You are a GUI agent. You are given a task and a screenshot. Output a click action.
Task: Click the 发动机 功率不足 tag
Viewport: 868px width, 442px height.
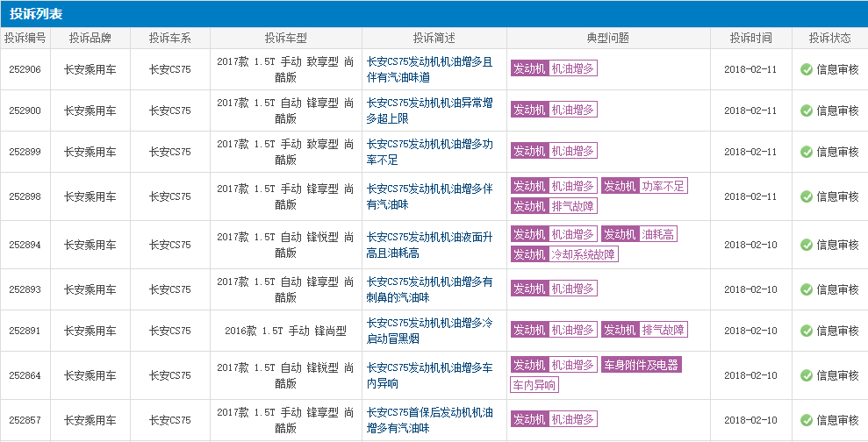click(644, 186)
